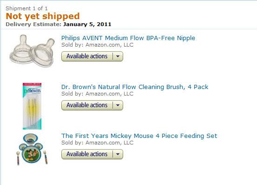The height and width of the screenshot is (185, 257).
Task: Click the Dr. Brown's cleaning brush package image
Action: [x=32, y=106]
